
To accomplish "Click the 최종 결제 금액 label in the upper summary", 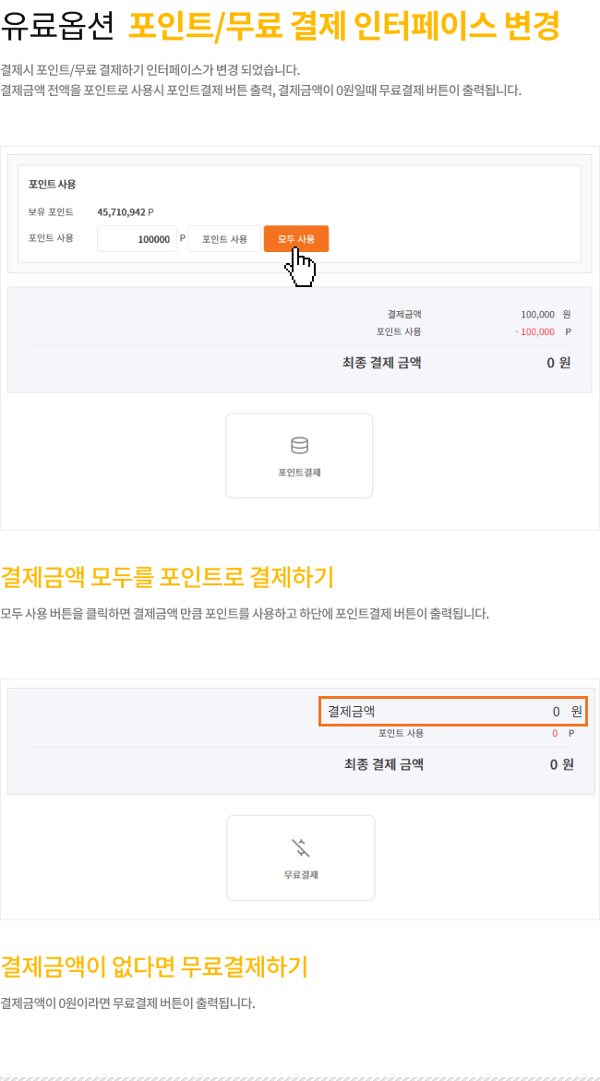I will tap(382, 363).
